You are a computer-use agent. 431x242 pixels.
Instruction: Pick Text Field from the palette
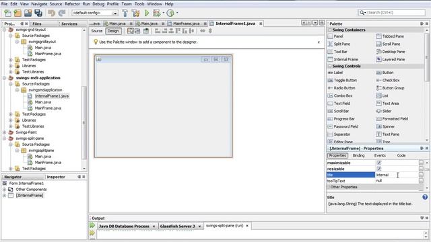click(x=339, y=104)
